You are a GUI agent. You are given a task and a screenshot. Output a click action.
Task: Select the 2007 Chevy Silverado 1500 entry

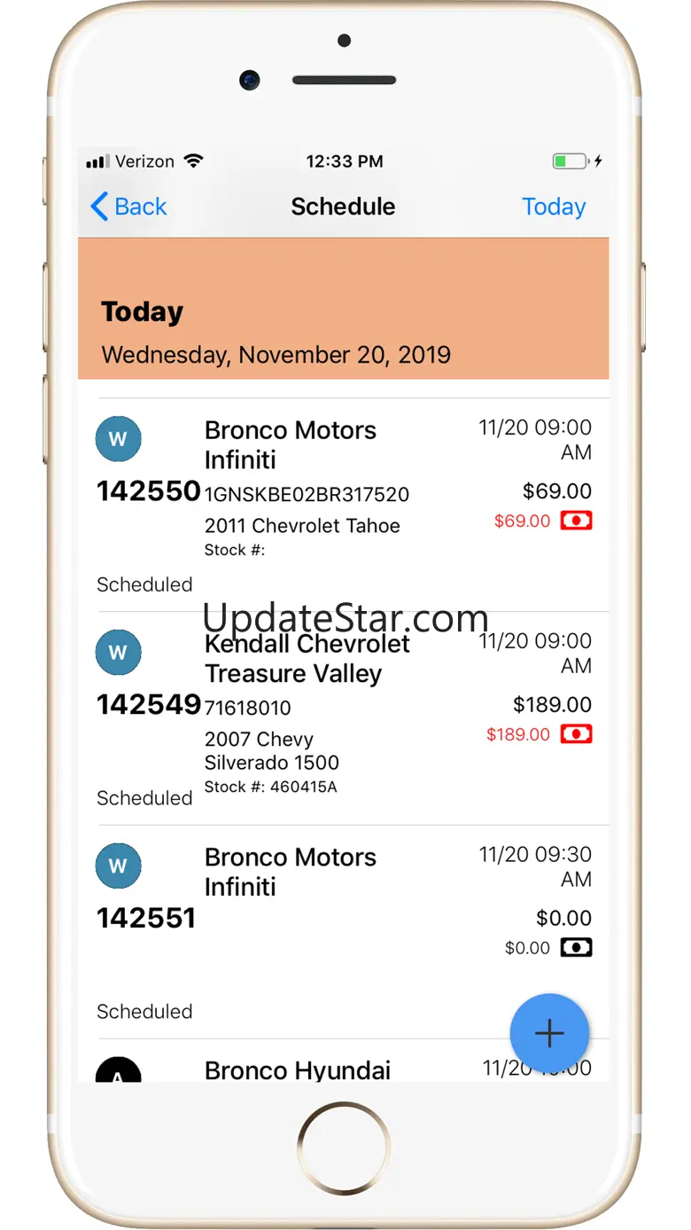(271, 750)
